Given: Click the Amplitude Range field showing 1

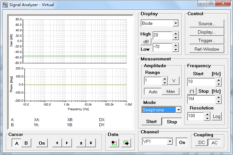Looking at the screenshot, I should point(153,81).
